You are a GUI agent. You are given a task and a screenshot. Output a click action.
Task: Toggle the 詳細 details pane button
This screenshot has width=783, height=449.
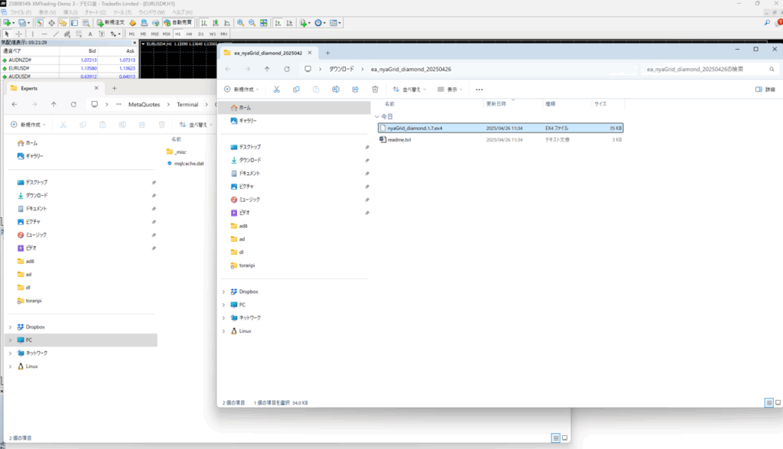click(x=765, y=89)
